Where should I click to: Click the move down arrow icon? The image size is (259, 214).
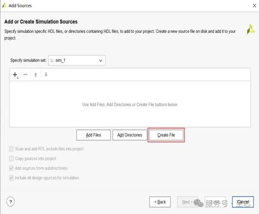pyautogui.click(x=46, y=74)
